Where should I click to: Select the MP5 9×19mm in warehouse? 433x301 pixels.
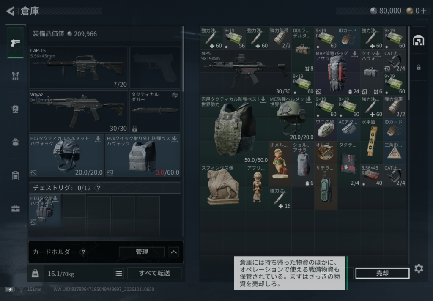[246, 72]
